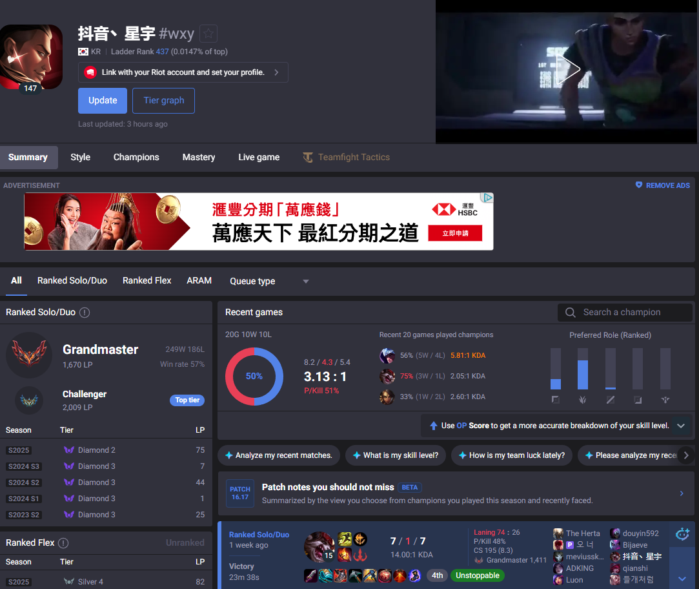The image size is (699, 589).
Task: Click the Silver 4 flex tier row
Action: pos(106,582)
